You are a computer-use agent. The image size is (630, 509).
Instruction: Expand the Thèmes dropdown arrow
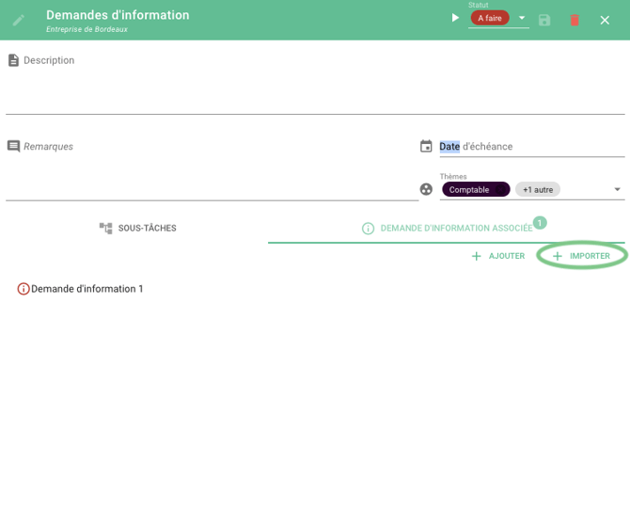[617, 189]
